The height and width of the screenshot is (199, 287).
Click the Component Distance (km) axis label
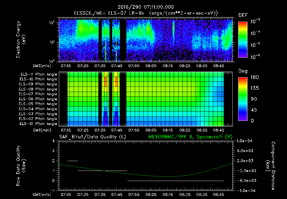(x=270, y=166)
